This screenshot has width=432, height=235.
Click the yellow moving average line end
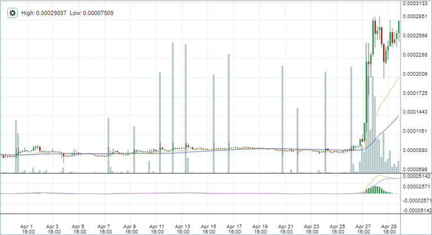(398, 77)
